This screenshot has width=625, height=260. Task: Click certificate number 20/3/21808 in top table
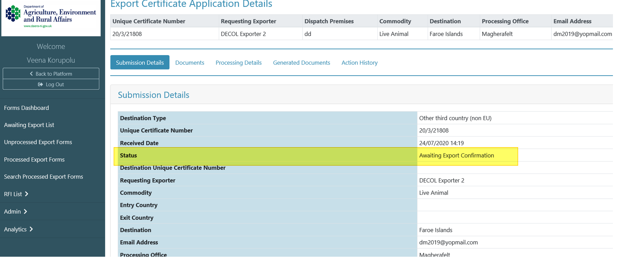click(x=127, y=34)
